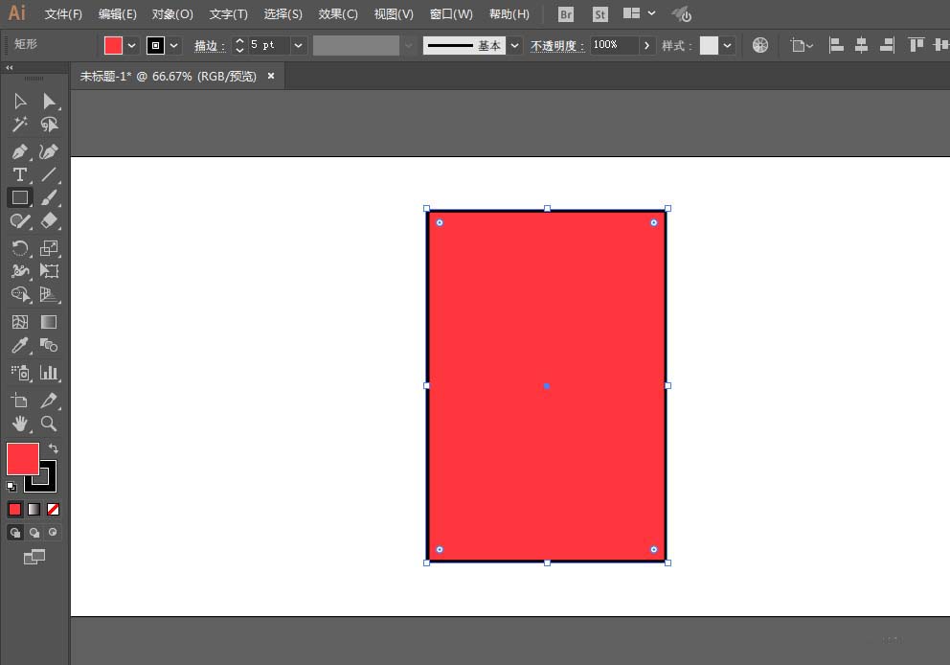This screenshot has width=950, height=665.
Task: Select the Rectangle tool
Action: pos(20,197)
